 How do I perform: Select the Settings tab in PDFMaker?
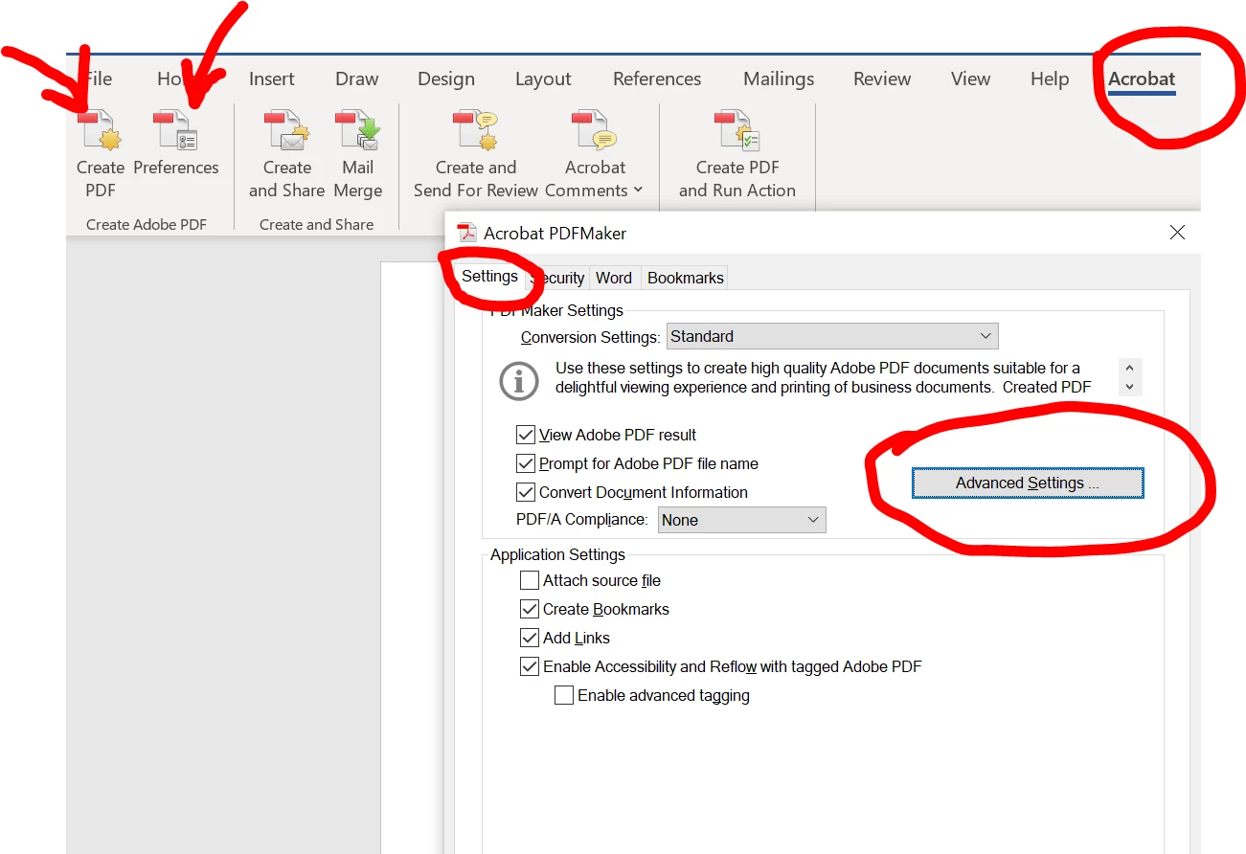[489, 277]
